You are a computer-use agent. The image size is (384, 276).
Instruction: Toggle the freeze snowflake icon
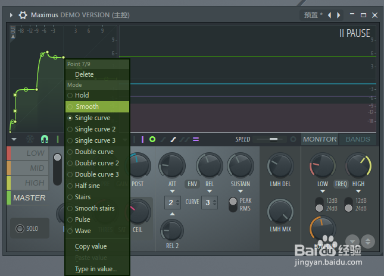point(30,139)
